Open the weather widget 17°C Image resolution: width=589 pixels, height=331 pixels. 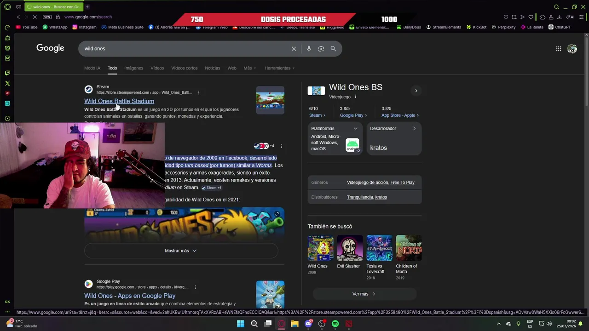coord(21,324)
